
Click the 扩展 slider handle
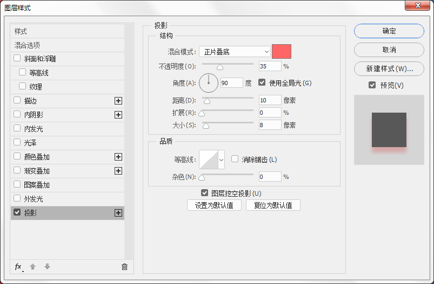click(x=202, y=113)
